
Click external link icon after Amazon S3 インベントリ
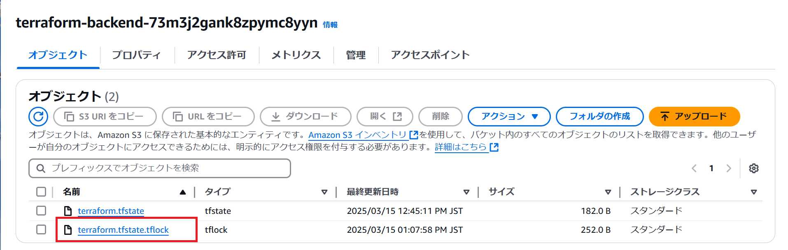point(414,135)
